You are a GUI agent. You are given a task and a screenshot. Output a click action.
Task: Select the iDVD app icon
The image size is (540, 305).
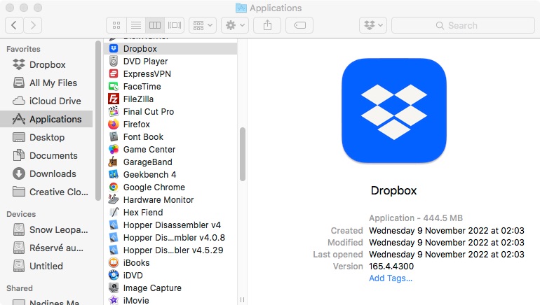(x=114, y=276)
